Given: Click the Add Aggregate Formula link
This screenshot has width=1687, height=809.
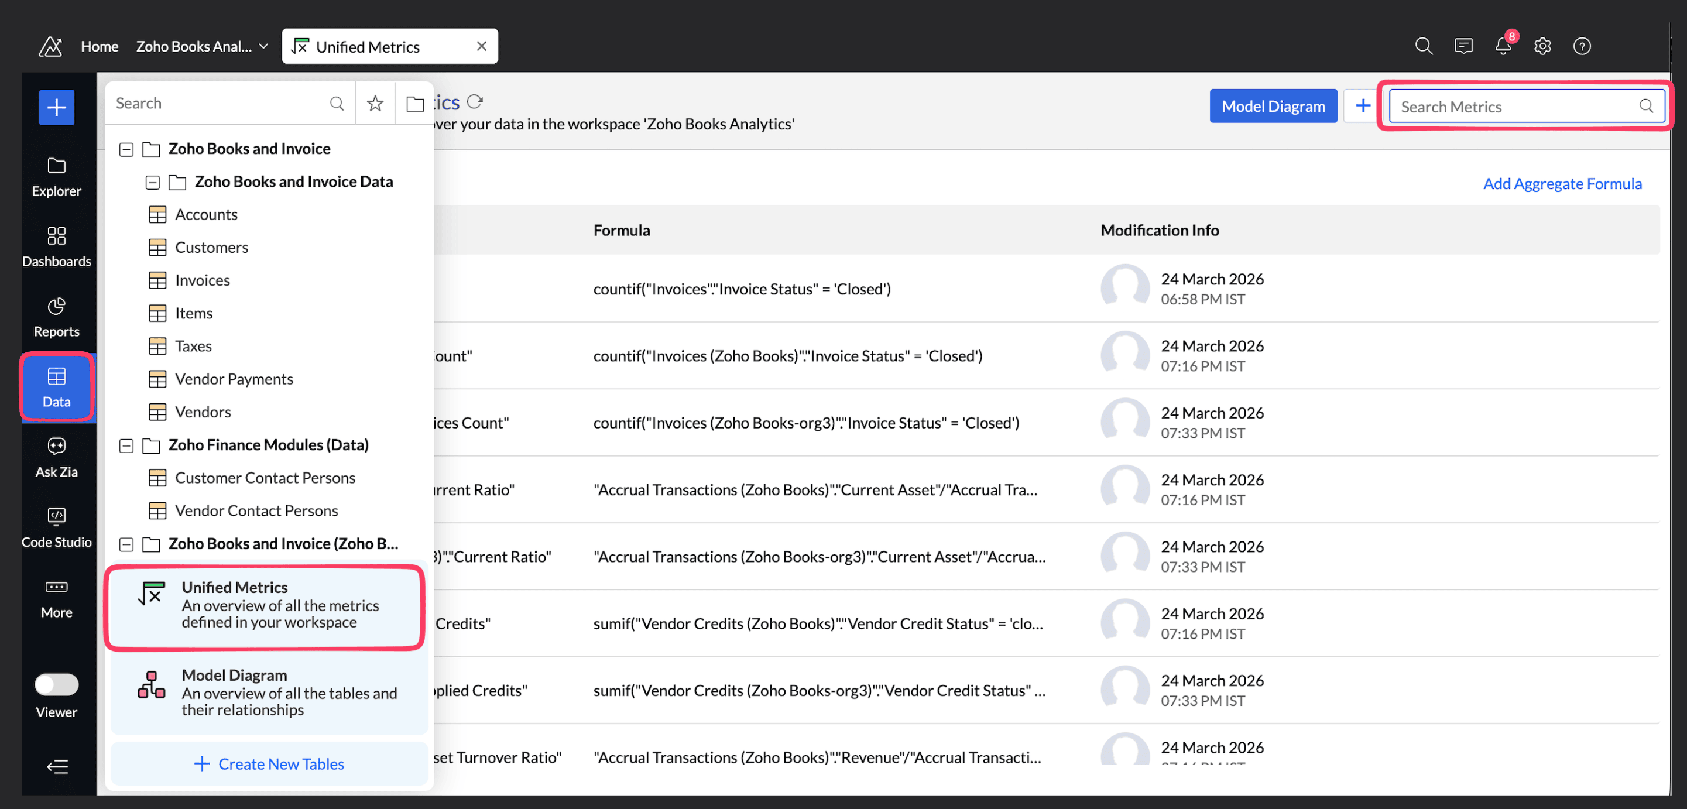Looking at the screenshot, I should pyautogui.click(x=1562, y=183).
